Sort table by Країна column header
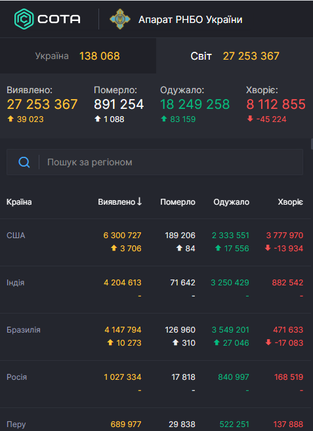 (x=19, y=202)
